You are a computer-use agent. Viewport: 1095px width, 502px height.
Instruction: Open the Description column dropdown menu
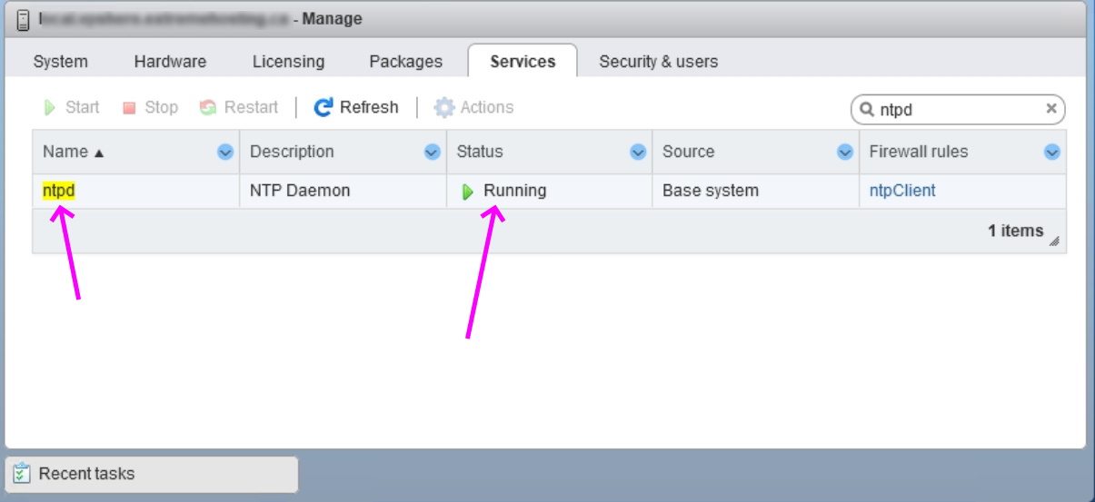coord(433,153)
